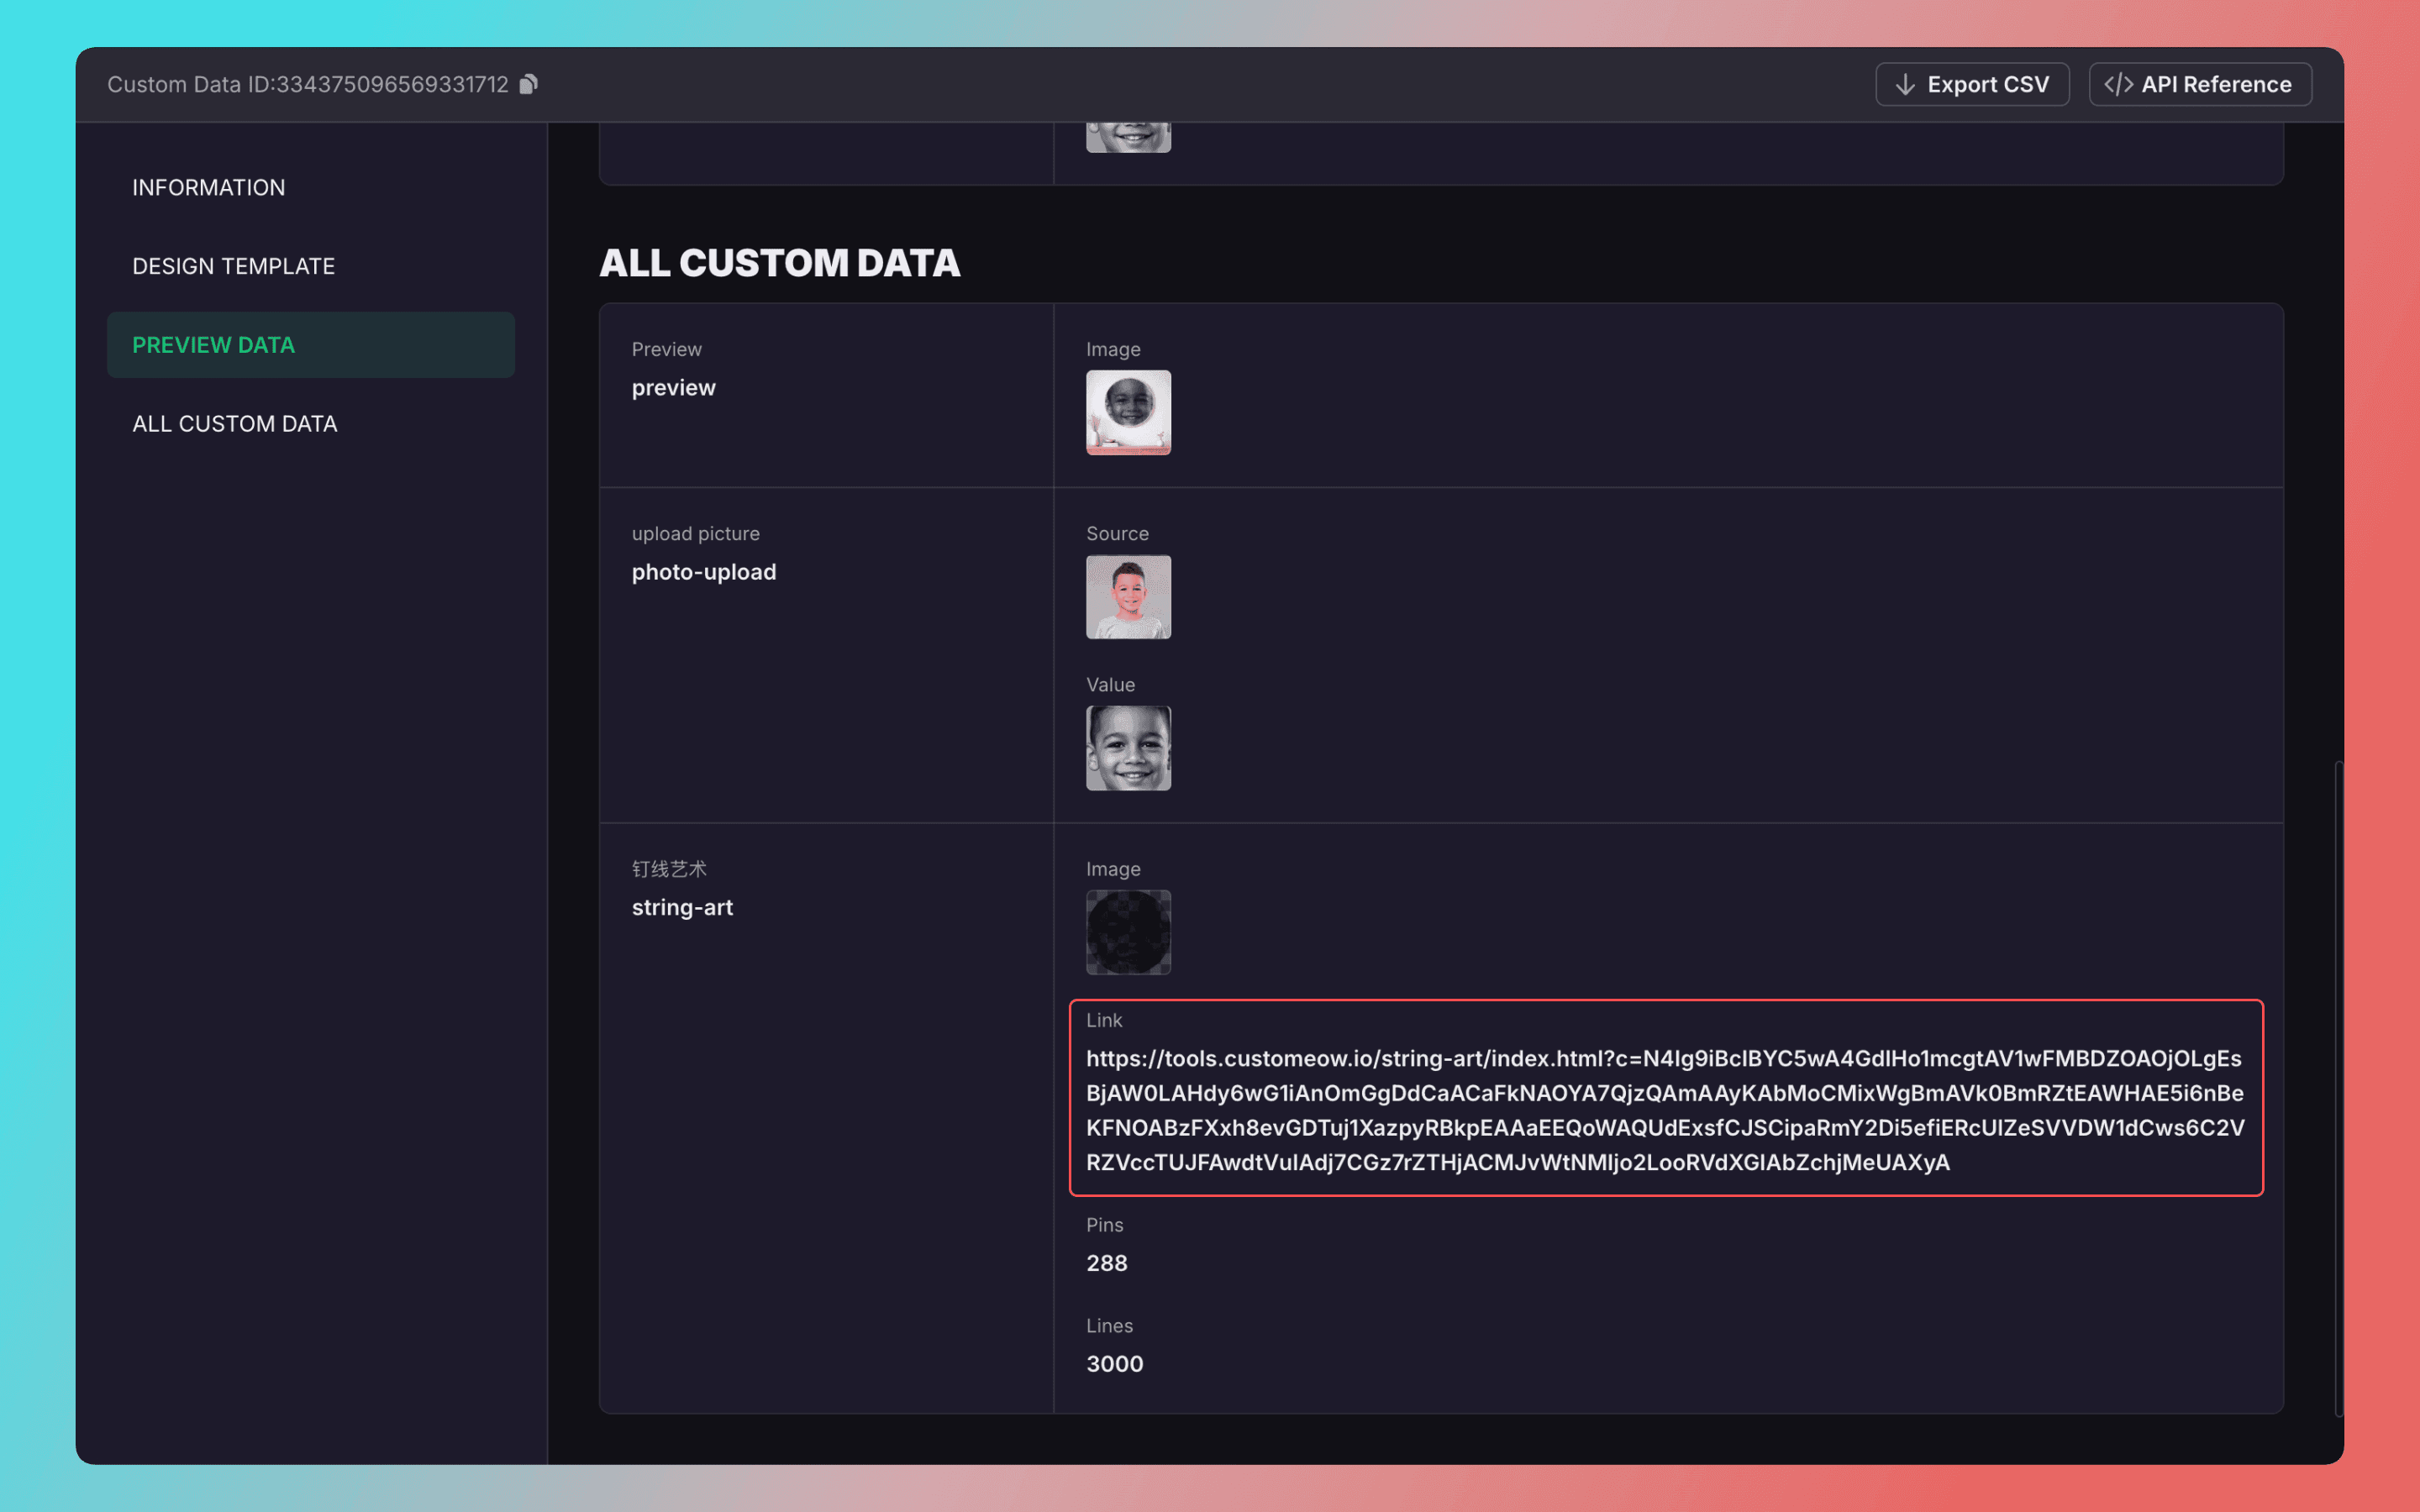Open the string-art Image thumbnail

coord(1128,932)
